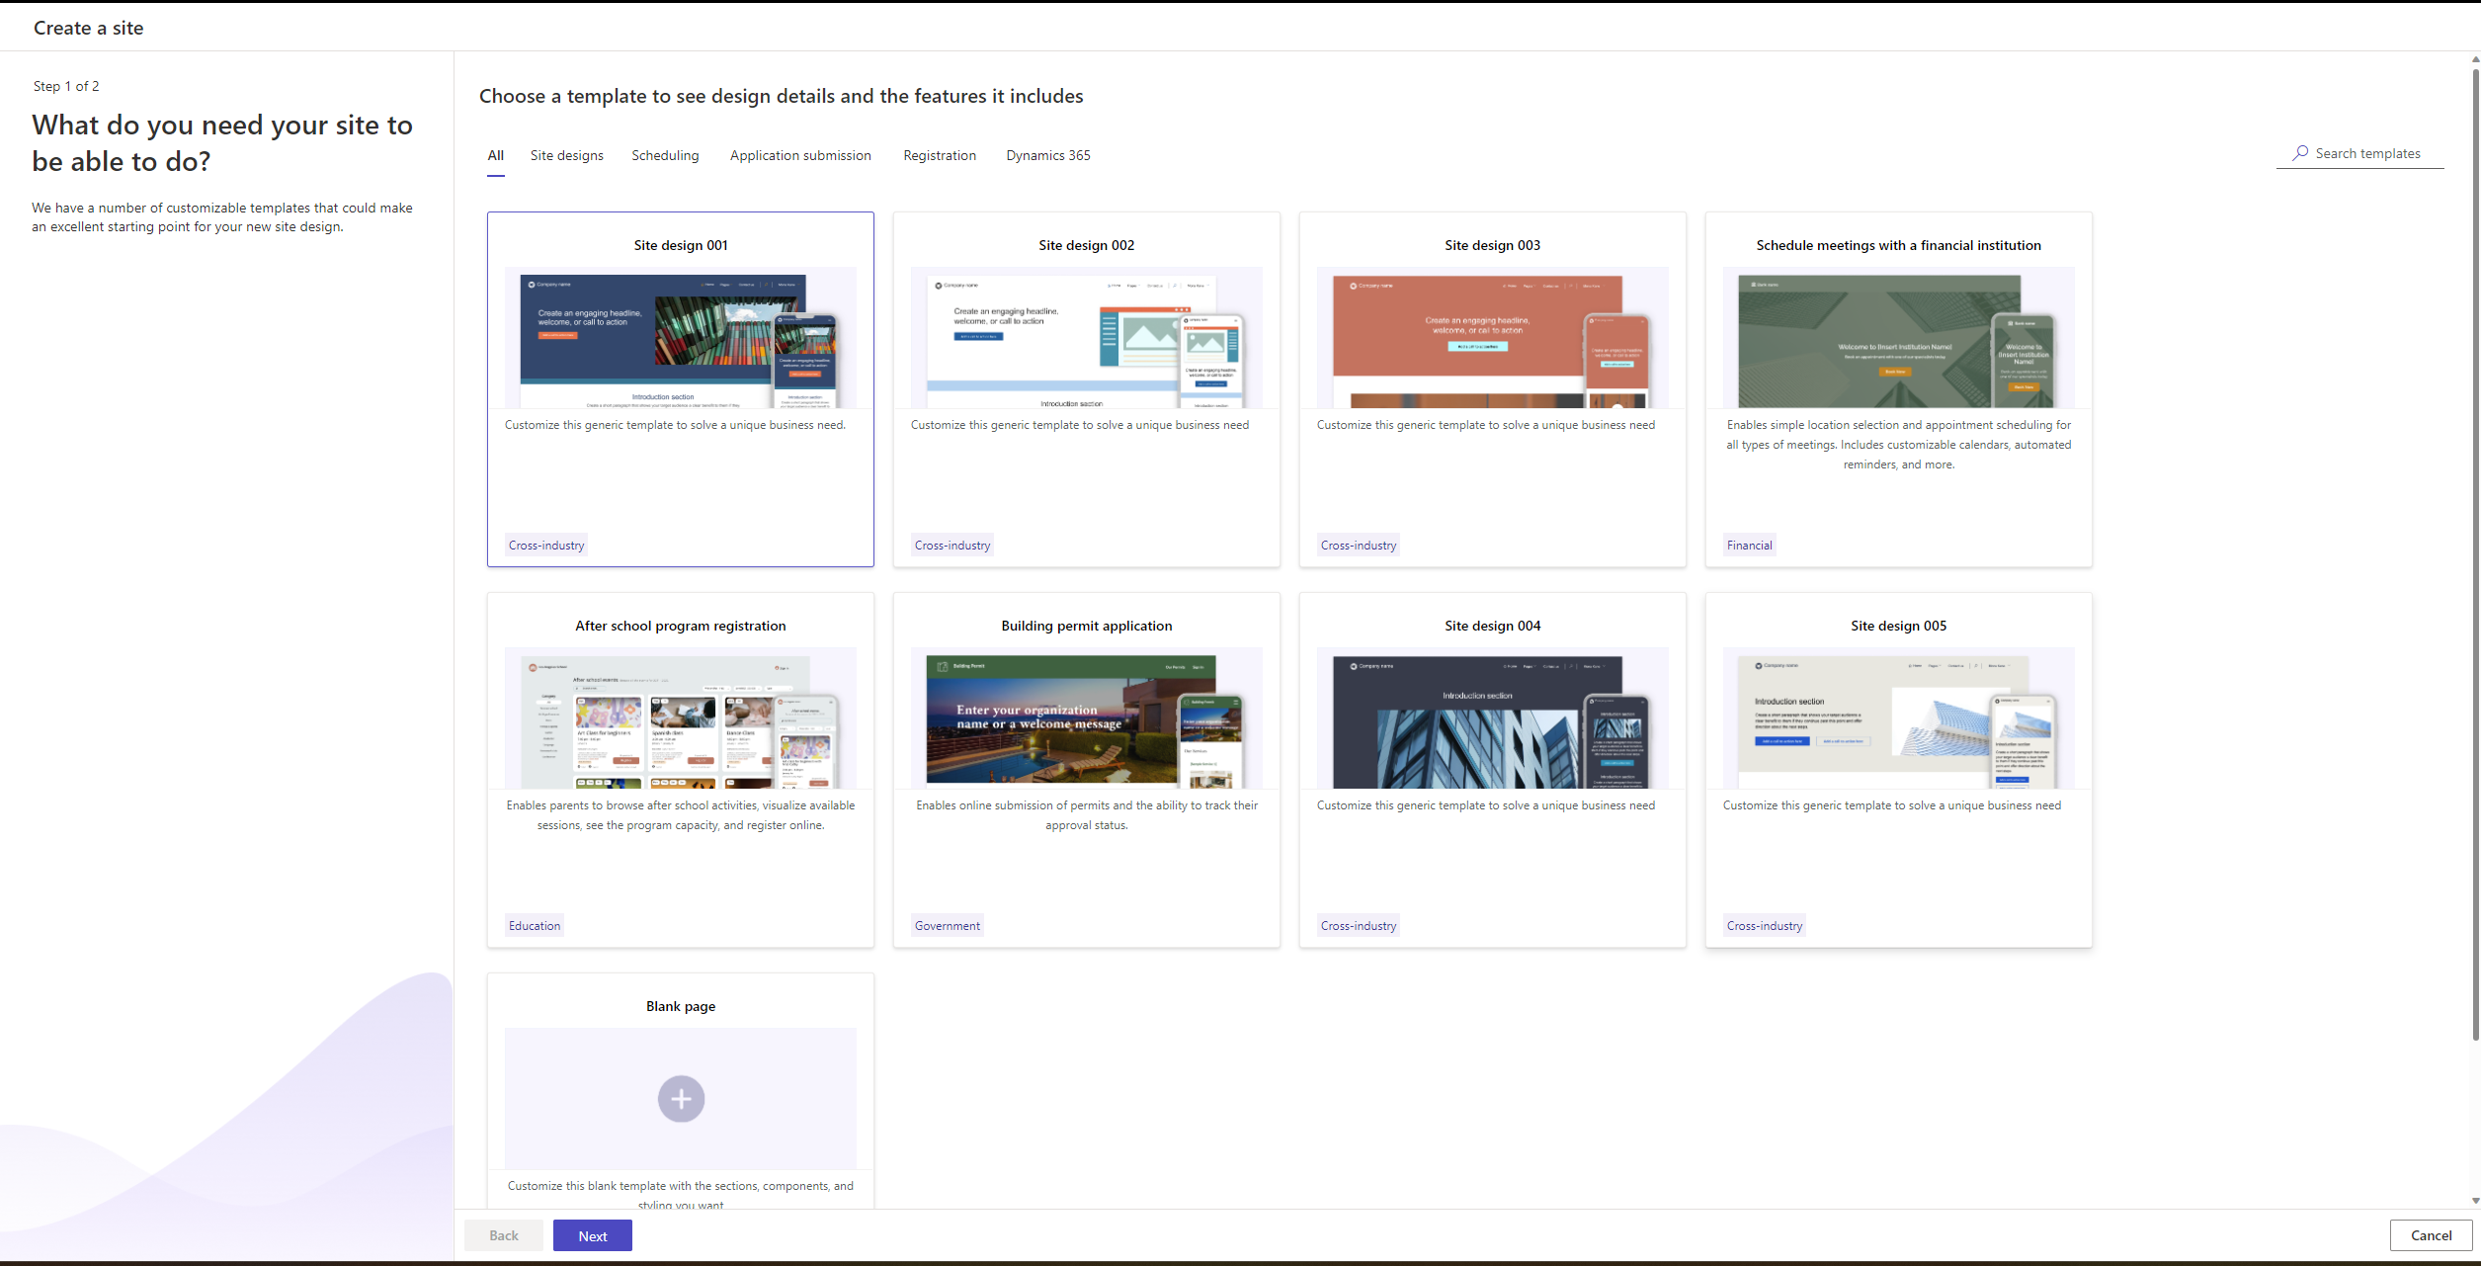Viewport: 2481px width, 1266px height.
Task: Open the Dynamics 365 tab
Action: (1047, 155)
